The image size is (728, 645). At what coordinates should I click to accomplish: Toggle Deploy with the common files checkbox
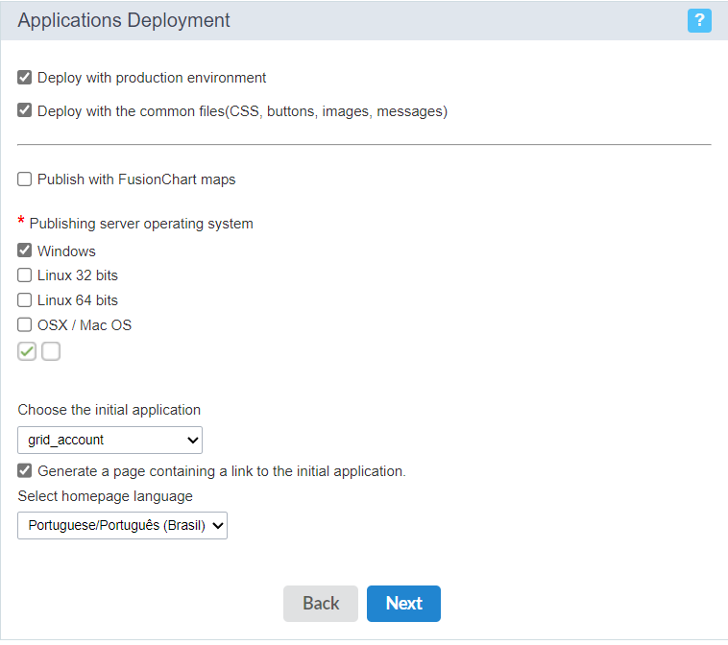click(25, 111)
